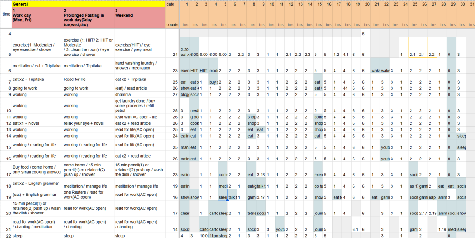Image resolution: width=475 pixels, height=238 pixels.
Task: Click the time column header cell
Action: [x=6, y=14]
